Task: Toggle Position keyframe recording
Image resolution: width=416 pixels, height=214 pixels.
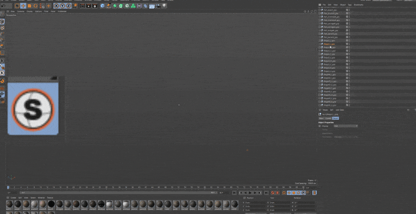Action: point(289,193)
